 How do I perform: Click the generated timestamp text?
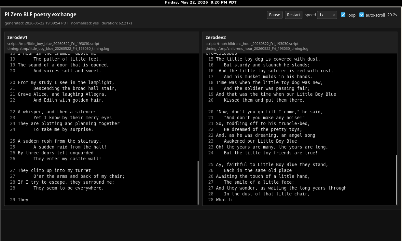[36, 23]
